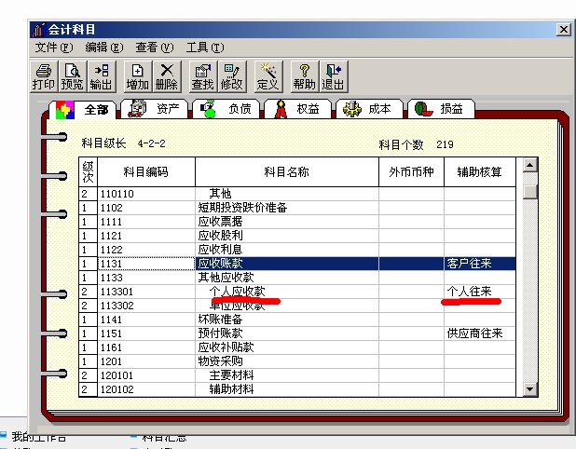Click the 输出 export icon
576x449 pixels.
tap(102, 76)
